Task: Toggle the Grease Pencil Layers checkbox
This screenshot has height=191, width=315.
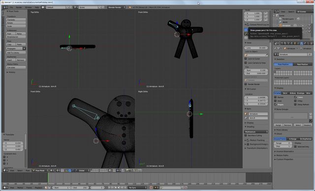Action: (x=248, y=25)
